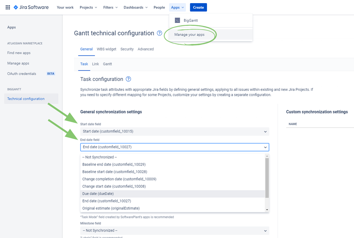Click the End date field dropdown
354x238 pixels.
[175, 147]
